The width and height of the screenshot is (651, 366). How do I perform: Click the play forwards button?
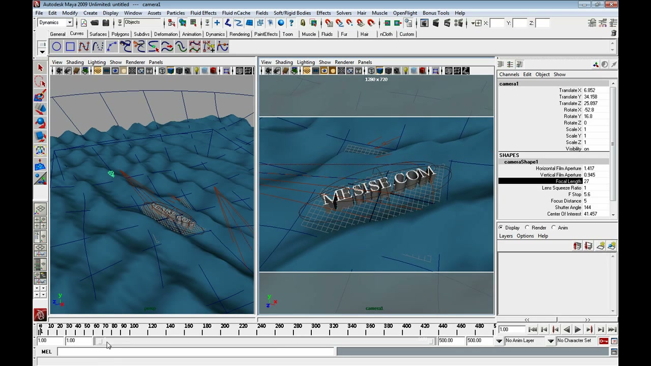(578, 329)
